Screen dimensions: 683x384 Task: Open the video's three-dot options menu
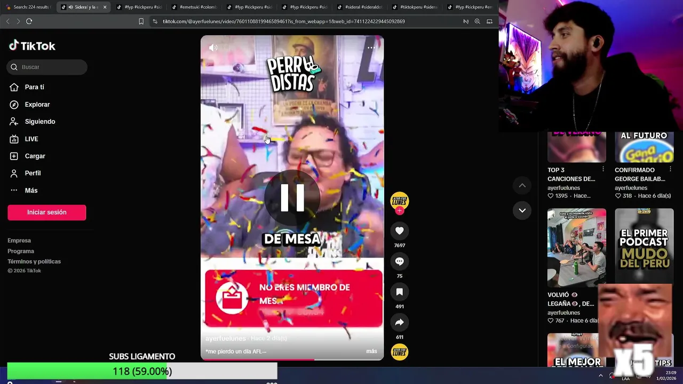click(371, 47)
